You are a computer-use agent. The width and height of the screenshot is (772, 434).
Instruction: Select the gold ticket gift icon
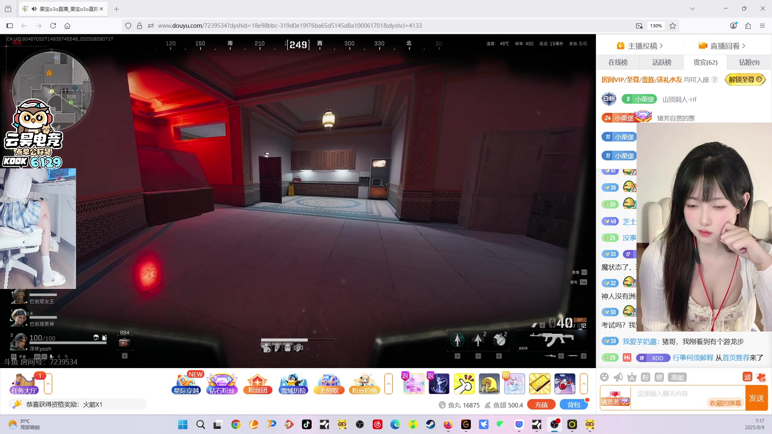[x=540, y=383]
